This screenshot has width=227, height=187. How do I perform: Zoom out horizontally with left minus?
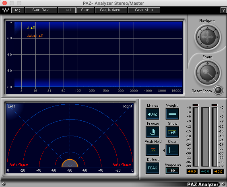pos(198,73)
